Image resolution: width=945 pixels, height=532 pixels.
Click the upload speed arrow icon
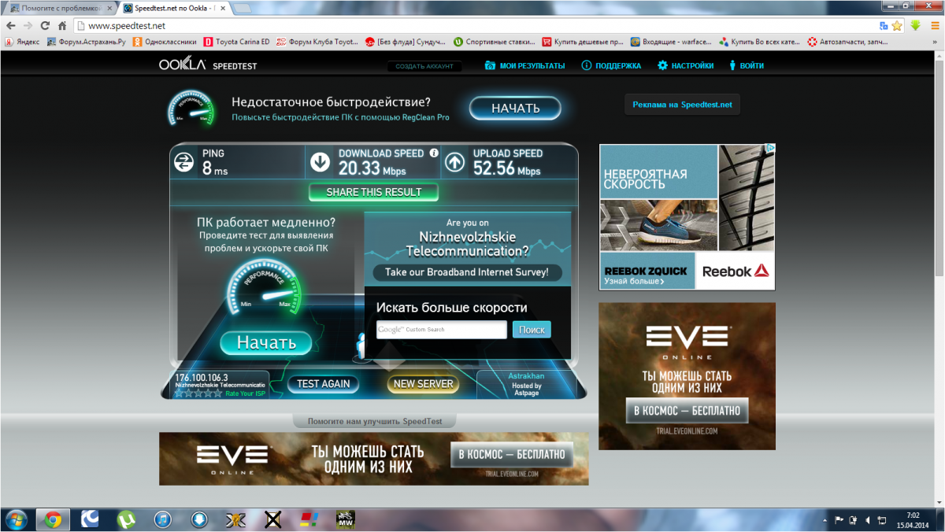pyautogui.click(x=454, y=162)
